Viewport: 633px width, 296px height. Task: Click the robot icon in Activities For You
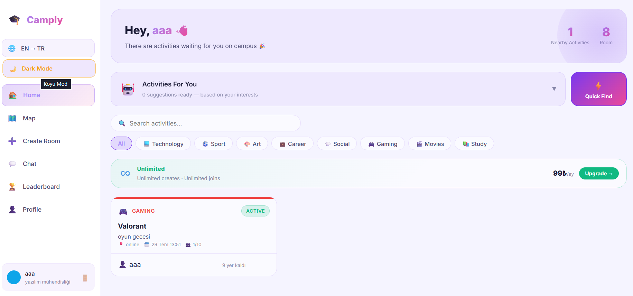128,89
